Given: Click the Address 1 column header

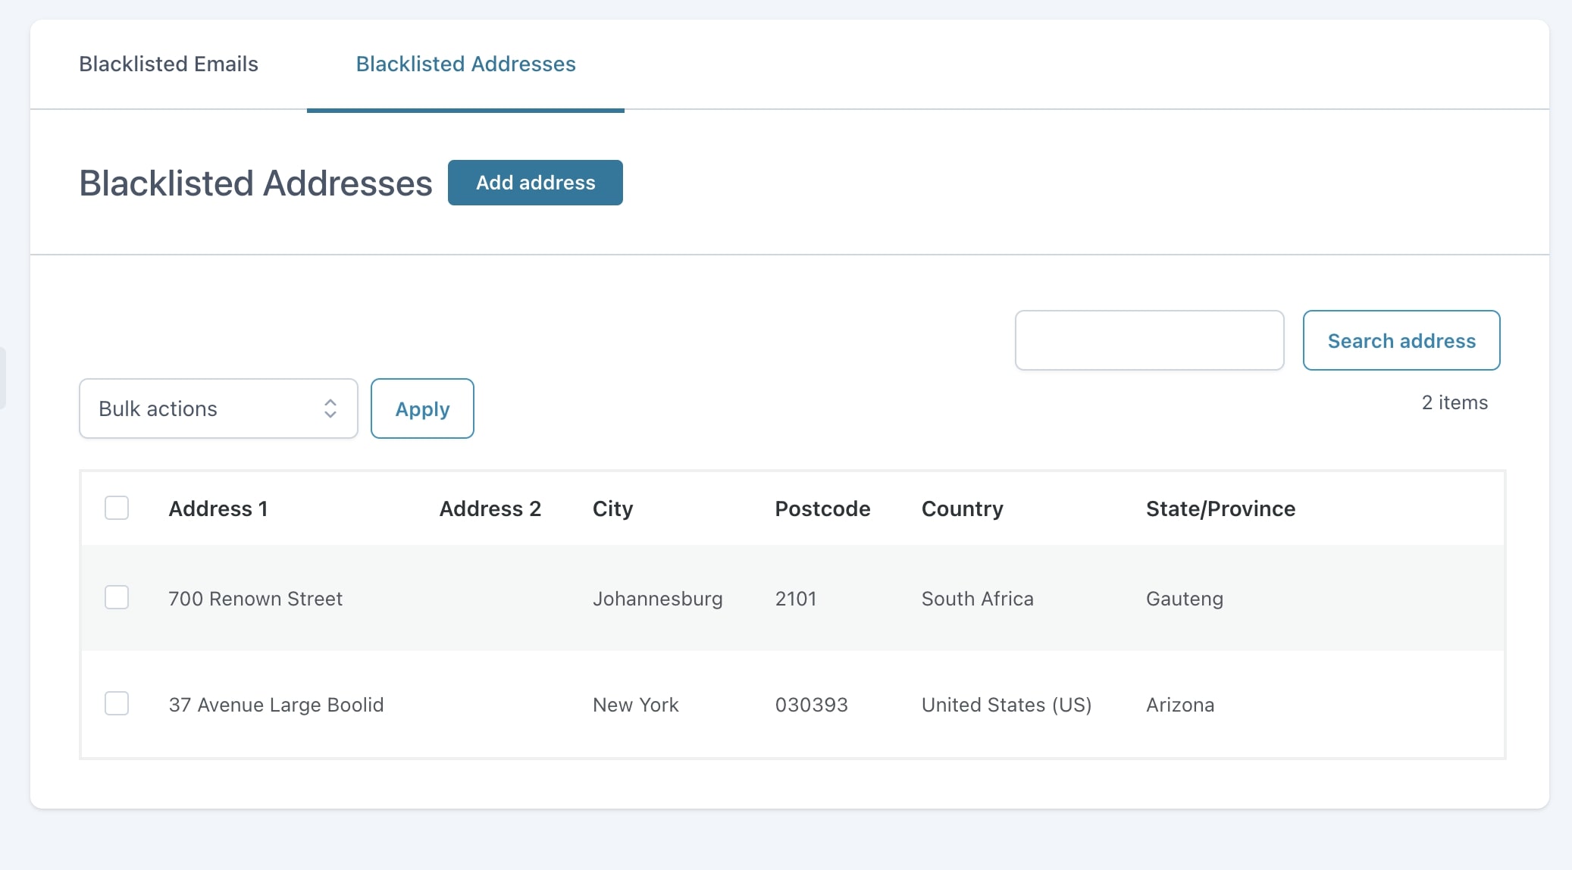Looking at the screenshot, I should point(218,509).
